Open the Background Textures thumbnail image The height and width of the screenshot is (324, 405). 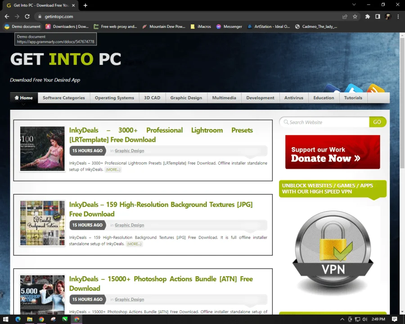coord(43,223)
